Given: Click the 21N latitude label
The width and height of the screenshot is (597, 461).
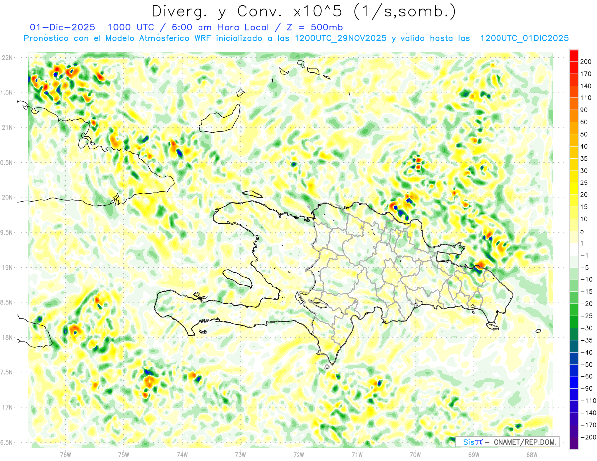Looking at the screenshot, I should coord(8,127).
